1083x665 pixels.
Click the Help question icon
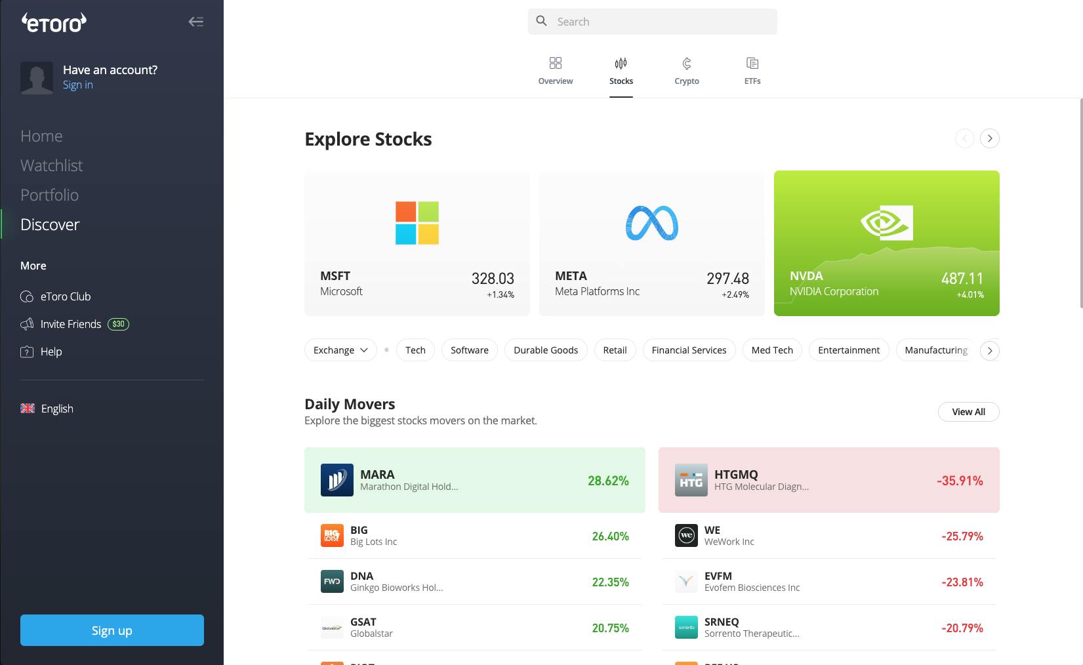click(27, 352)
